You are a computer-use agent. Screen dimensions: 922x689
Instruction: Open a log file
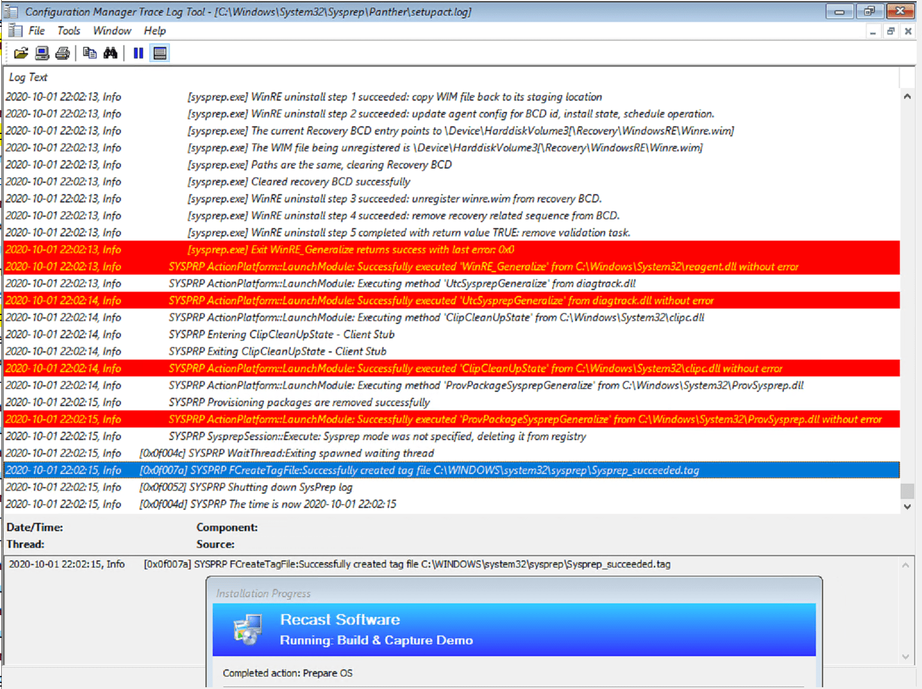(21, 53)
